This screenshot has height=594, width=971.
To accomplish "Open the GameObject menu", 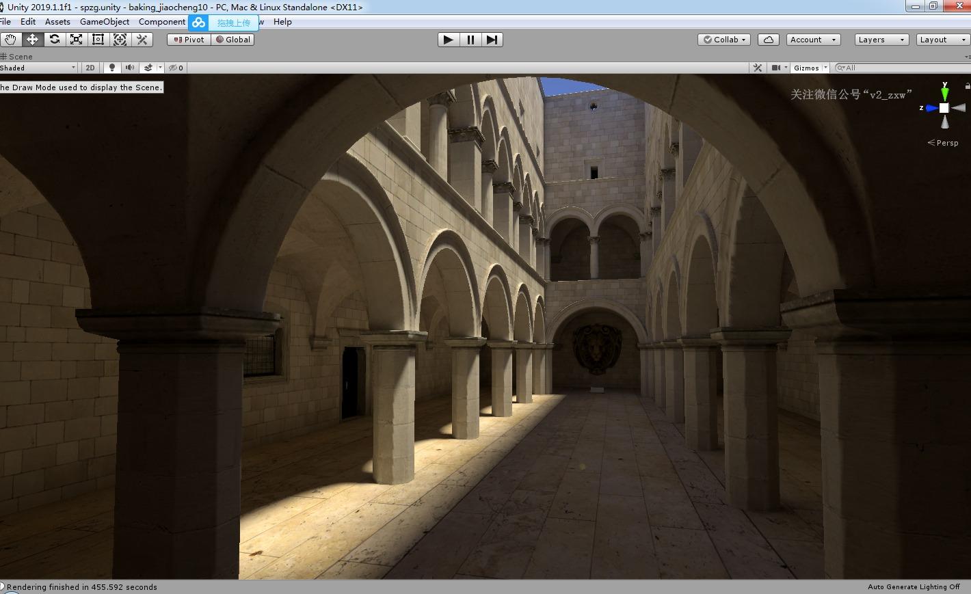I will point(105,22).
